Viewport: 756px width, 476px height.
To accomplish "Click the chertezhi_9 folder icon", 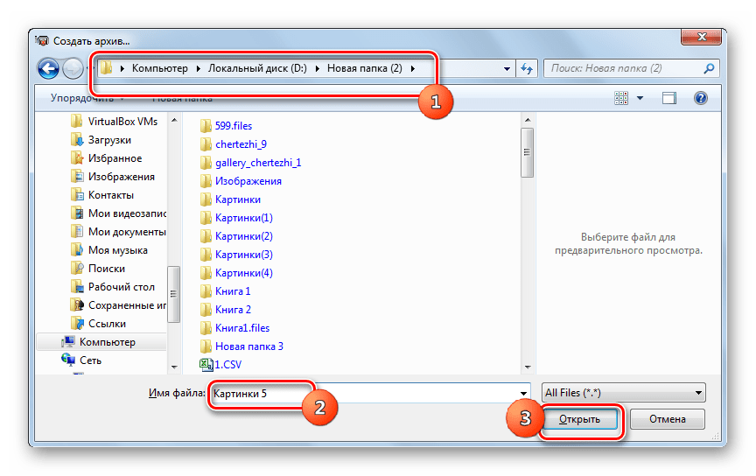I will coord(206,144).
